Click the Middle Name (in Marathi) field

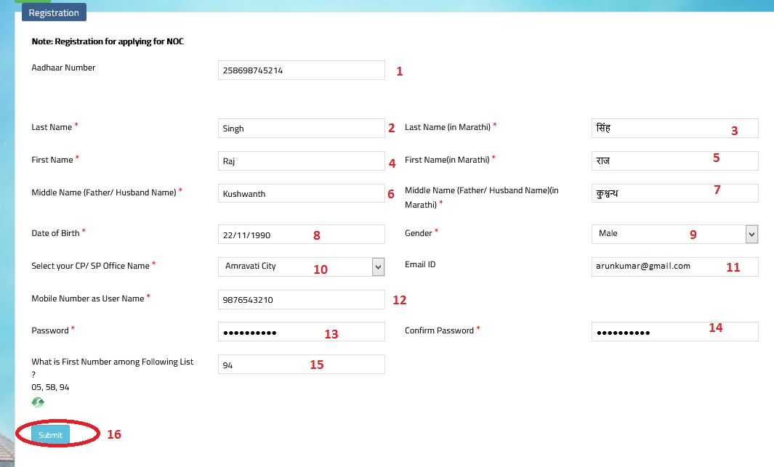tap(674, 194)
